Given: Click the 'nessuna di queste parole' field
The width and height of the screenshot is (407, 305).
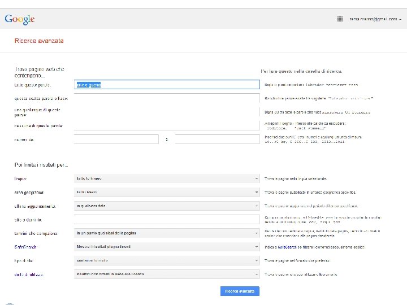Looking at the screenshot, I should click(x=167, y=125).
